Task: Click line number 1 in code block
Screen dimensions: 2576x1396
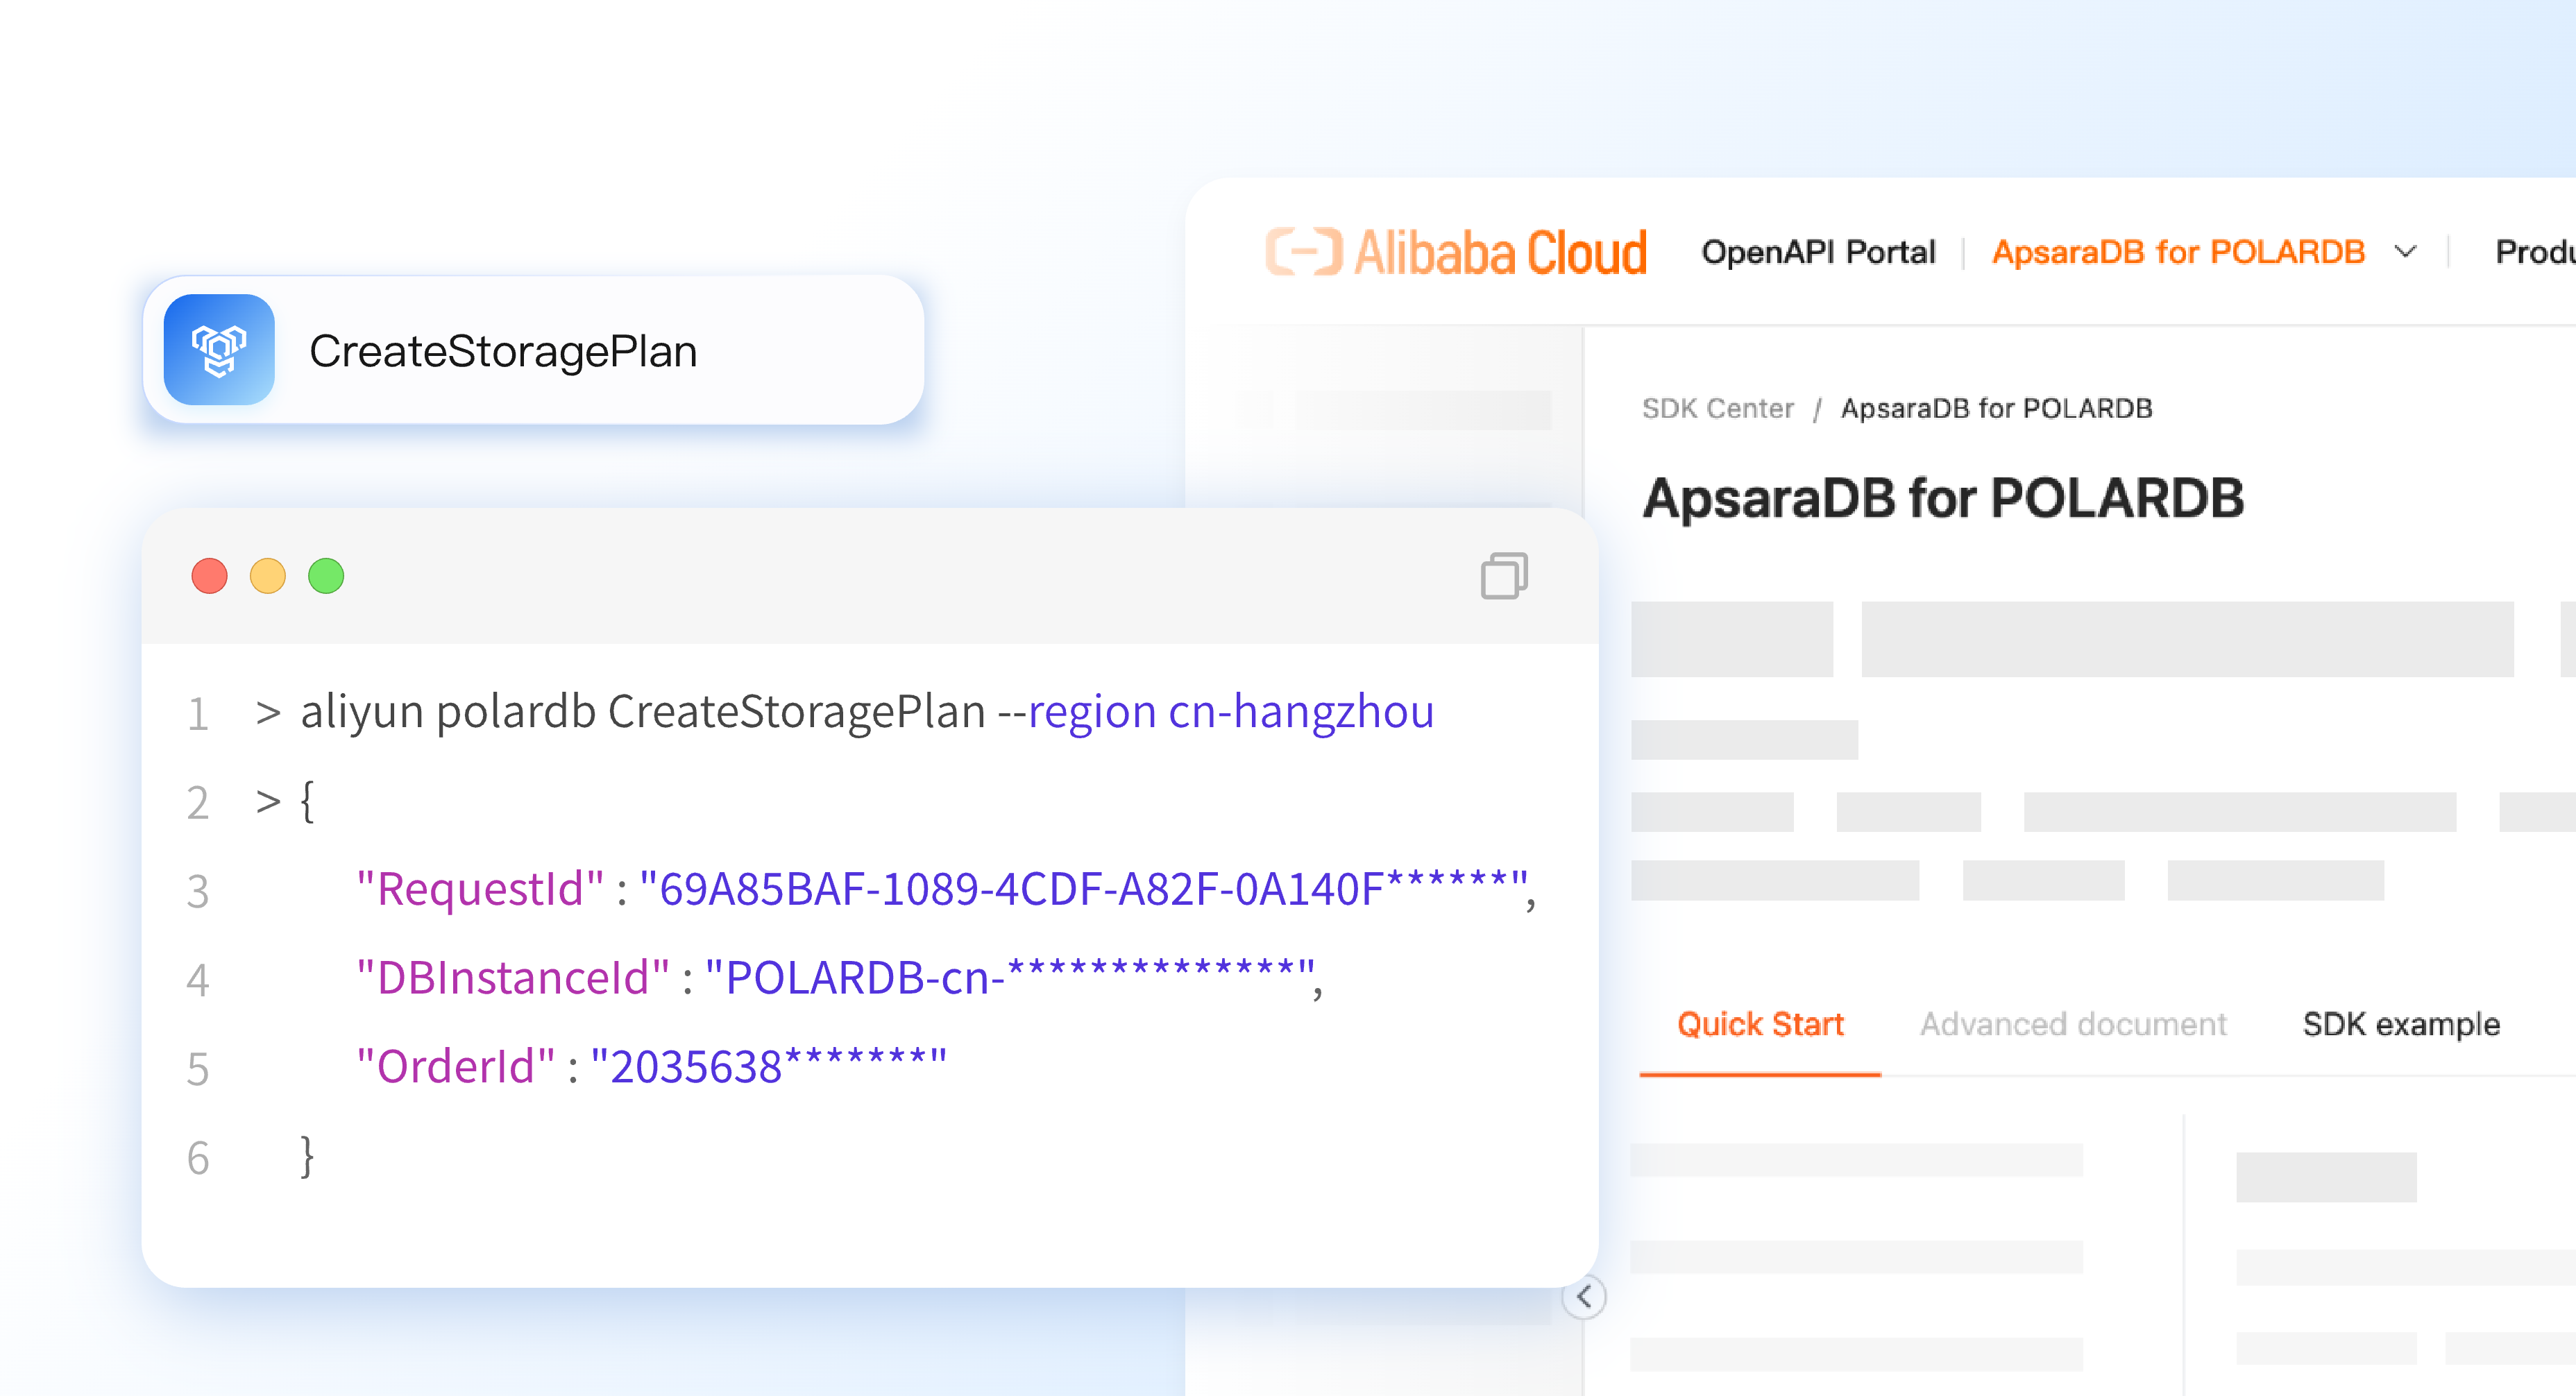Action: 198,713
